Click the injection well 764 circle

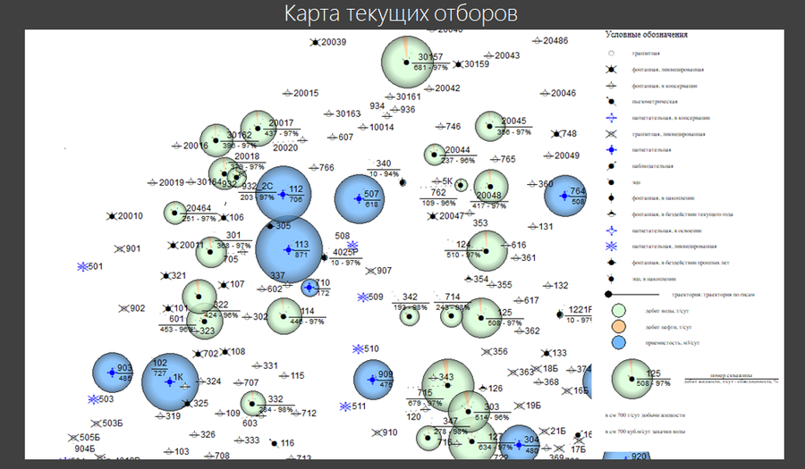[x=565, y=196]
